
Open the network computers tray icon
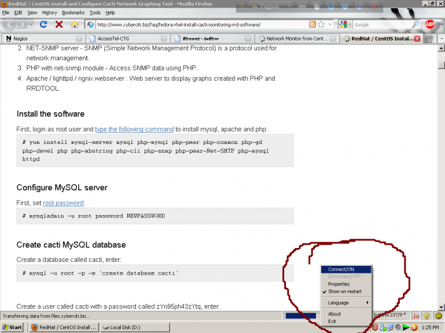point(390,327)
